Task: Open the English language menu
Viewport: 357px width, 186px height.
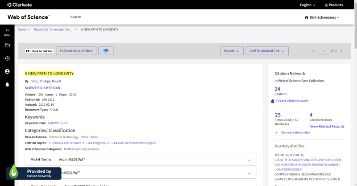Action: coord(307,5)
